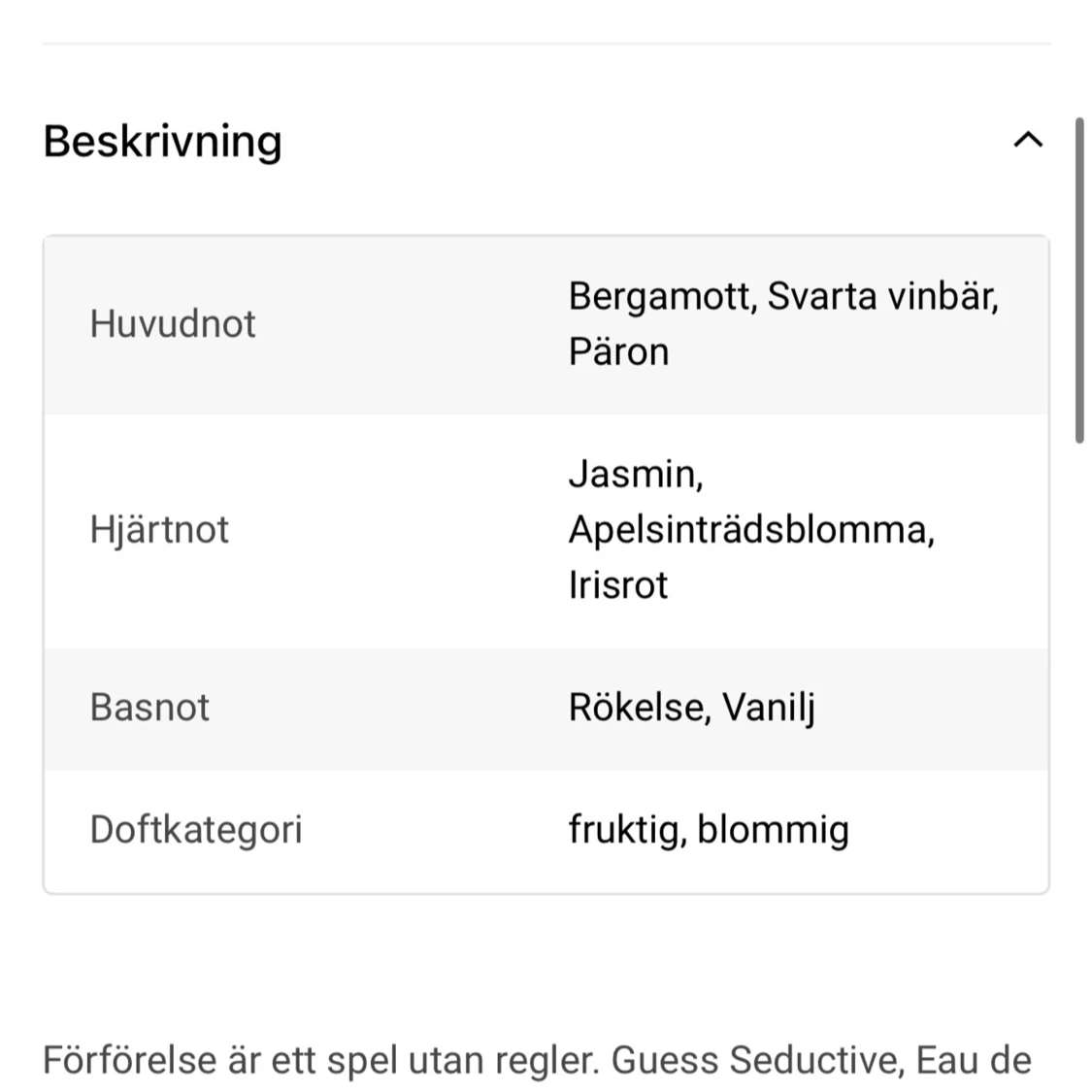Click the Doftkategori row label
The height and width of the screenshot is (1092, 1092).
coord(196,830)
